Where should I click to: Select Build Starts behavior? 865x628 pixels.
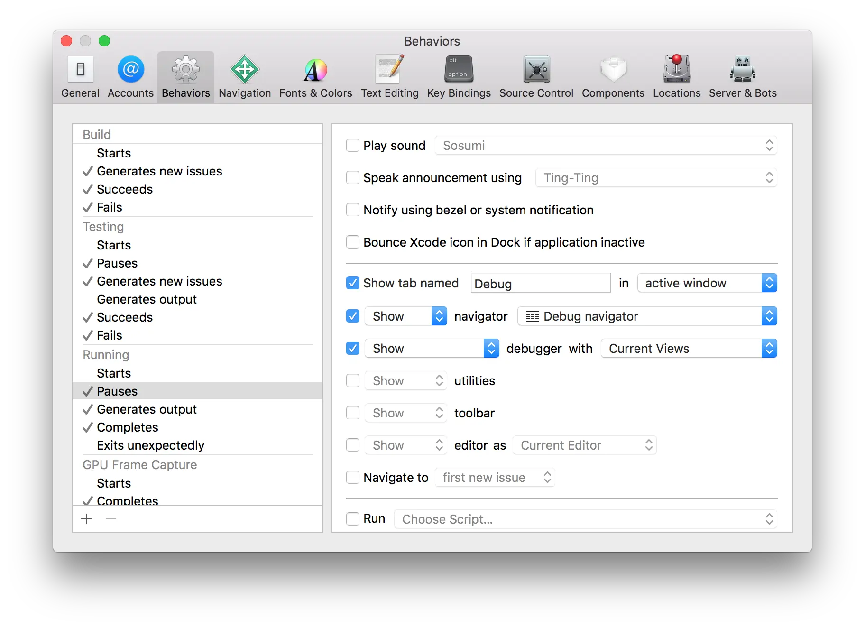(x=198, y=153)
